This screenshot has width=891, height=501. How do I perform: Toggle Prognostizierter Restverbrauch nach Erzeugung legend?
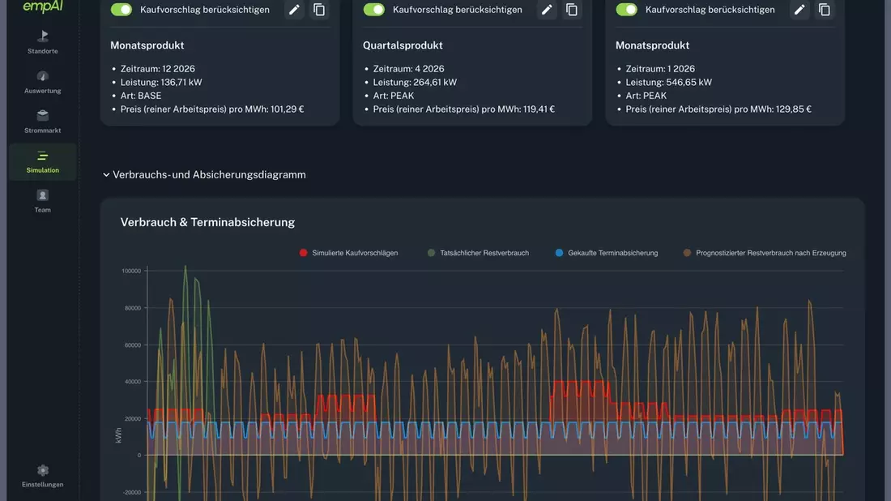765,252
